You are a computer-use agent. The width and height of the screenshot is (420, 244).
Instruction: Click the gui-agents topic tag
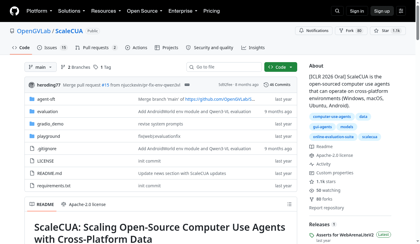[322, 127]
